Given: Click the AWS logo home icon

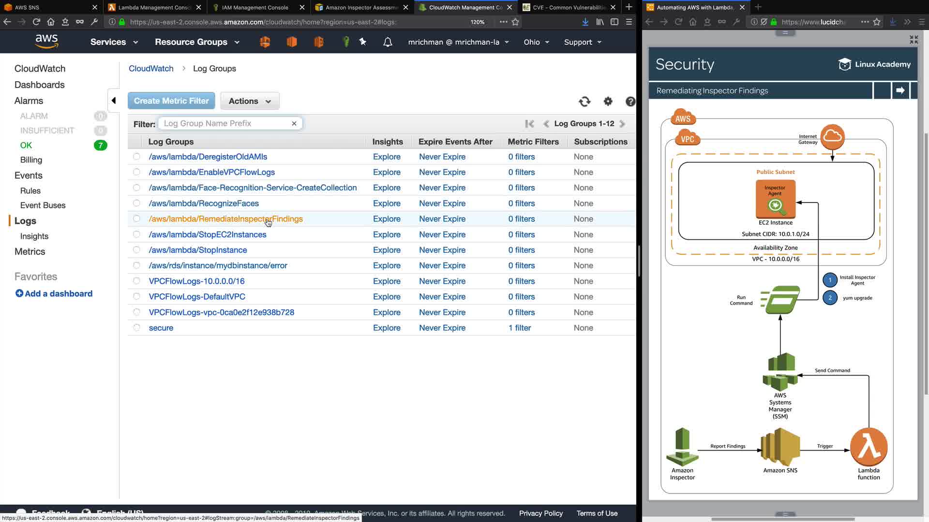Looking at the screenshot, I should coord(46,42).
